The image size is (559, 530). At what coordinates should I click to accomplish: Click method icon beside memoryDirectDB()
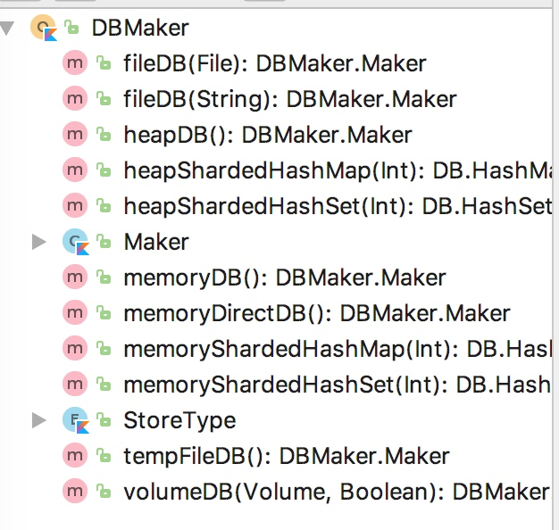click(x=75, y=312)
